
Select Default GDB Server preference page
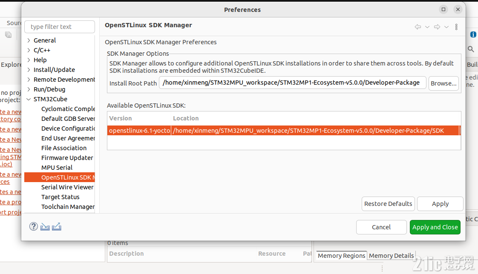68,118
